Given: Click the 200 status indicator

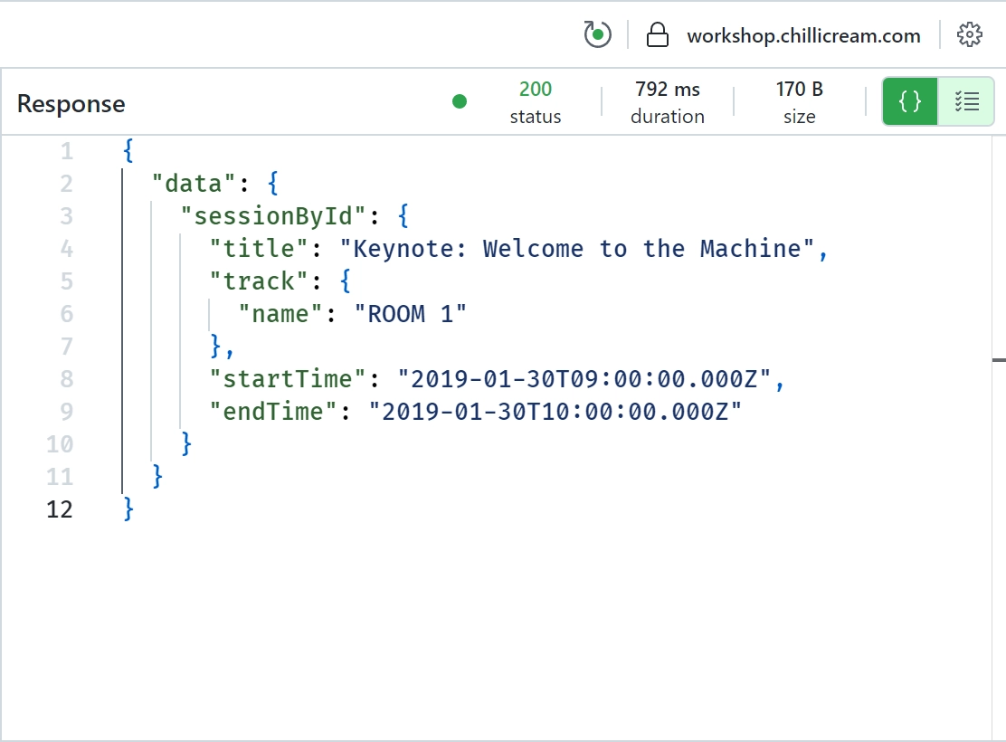Looking at the screenshot, I should 535,102.
